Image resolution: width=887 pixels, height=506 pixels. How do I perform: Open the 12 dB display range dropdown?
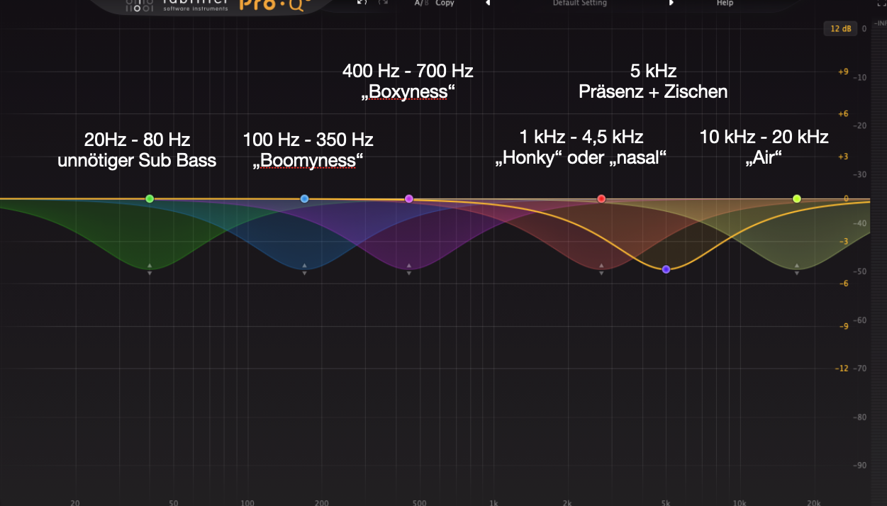coord(840,28)
